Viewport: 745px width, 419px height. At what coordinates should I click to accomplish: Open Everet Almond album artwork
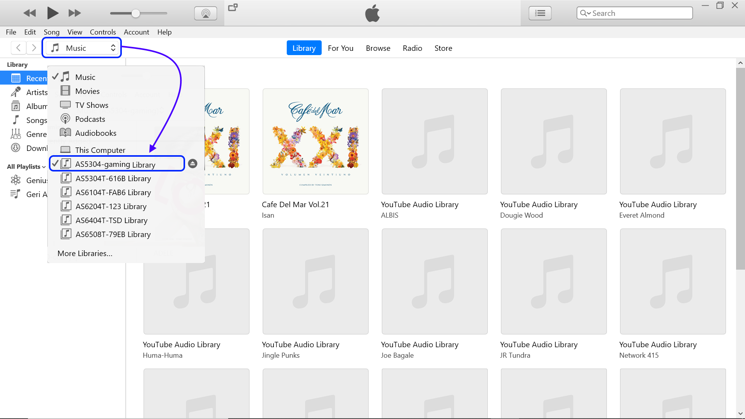(x=673, y=141)
